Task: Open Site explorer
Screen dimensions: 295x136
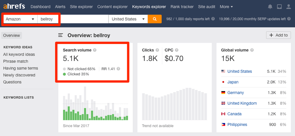Action: (x=81, y=7)
